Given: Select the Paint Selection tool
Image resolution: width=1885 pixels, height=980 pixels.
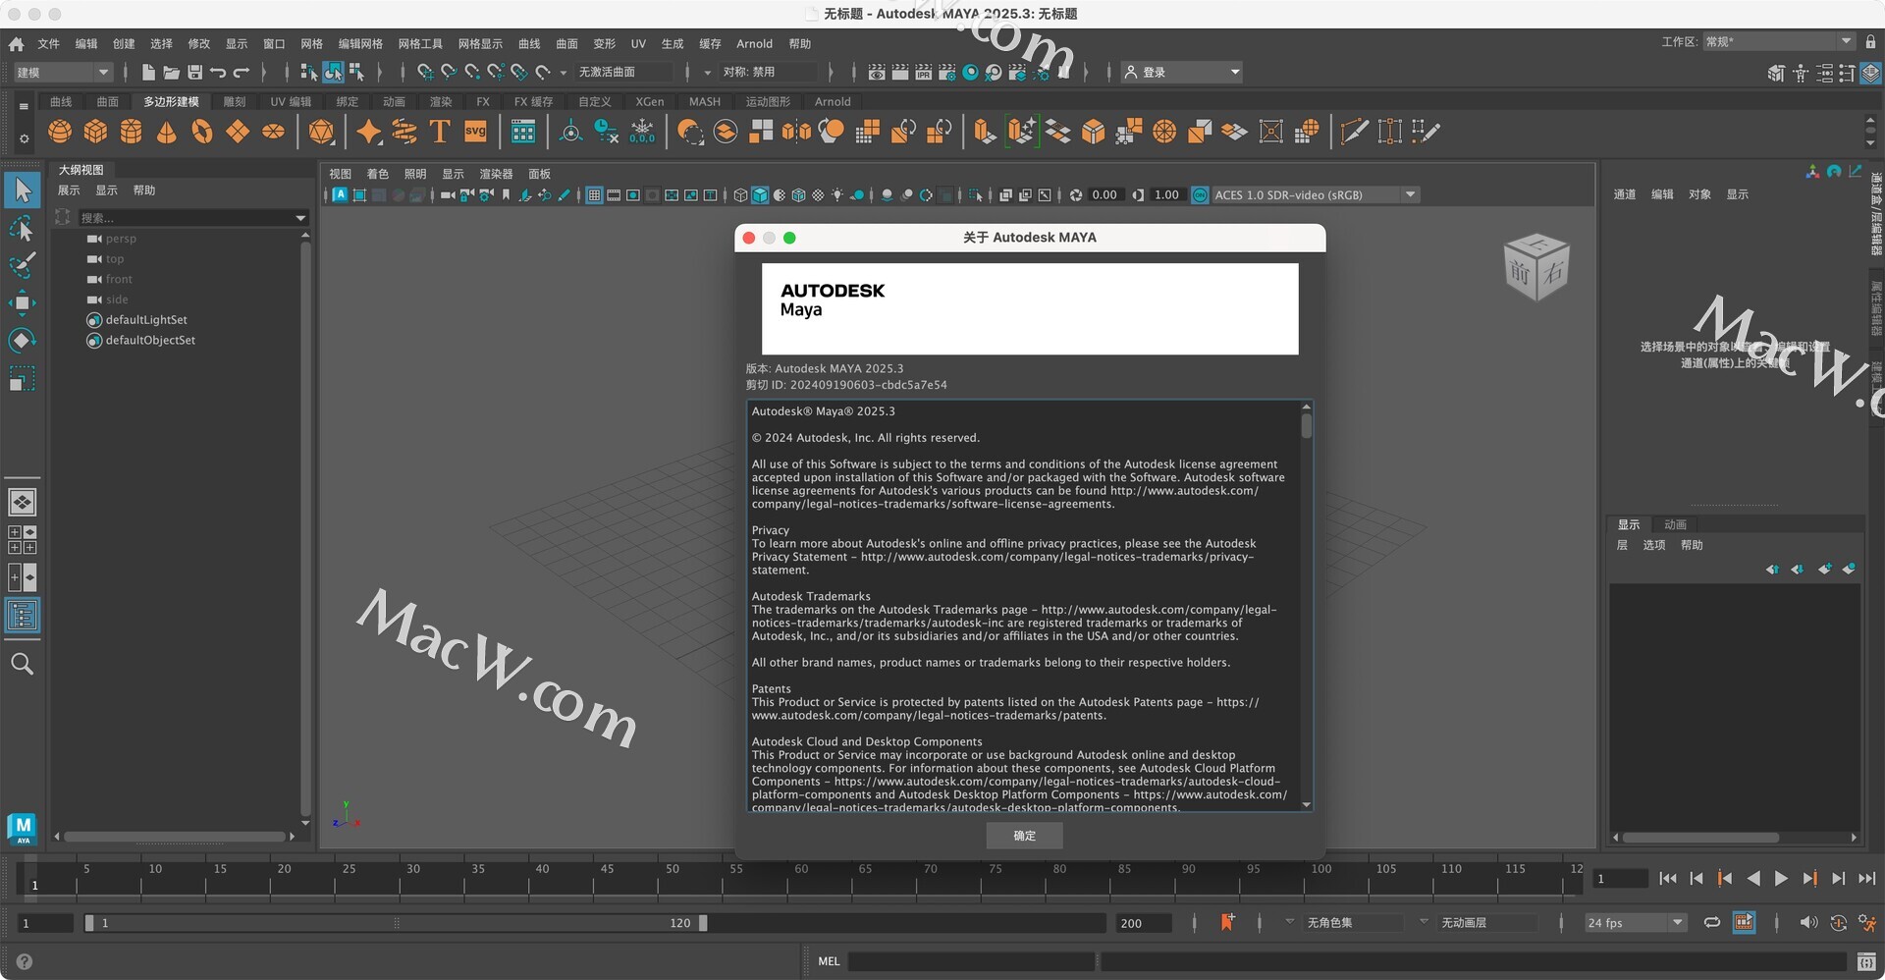Looking at the screenshot, I should (x=22, y=265).
